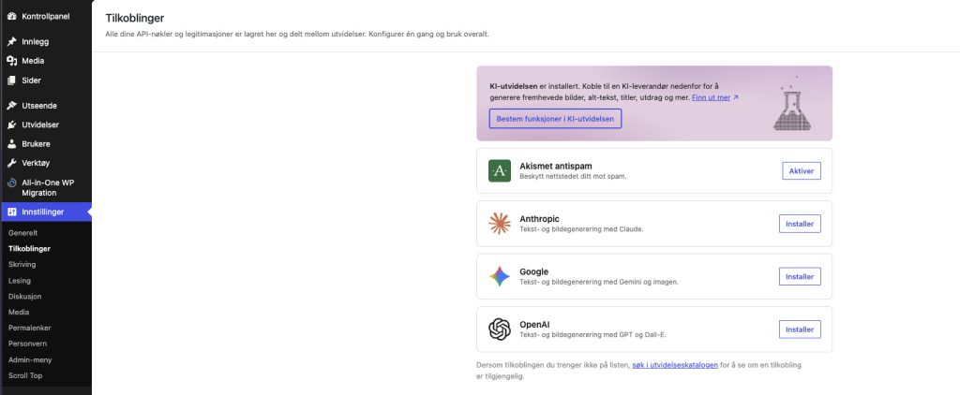This screenshot has height=395, width=960.
Task: Click the Tilkoblinger page heading
Action: (135, 19)
